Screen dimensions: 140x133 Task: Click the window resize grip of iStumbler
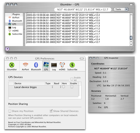point(132,49)
